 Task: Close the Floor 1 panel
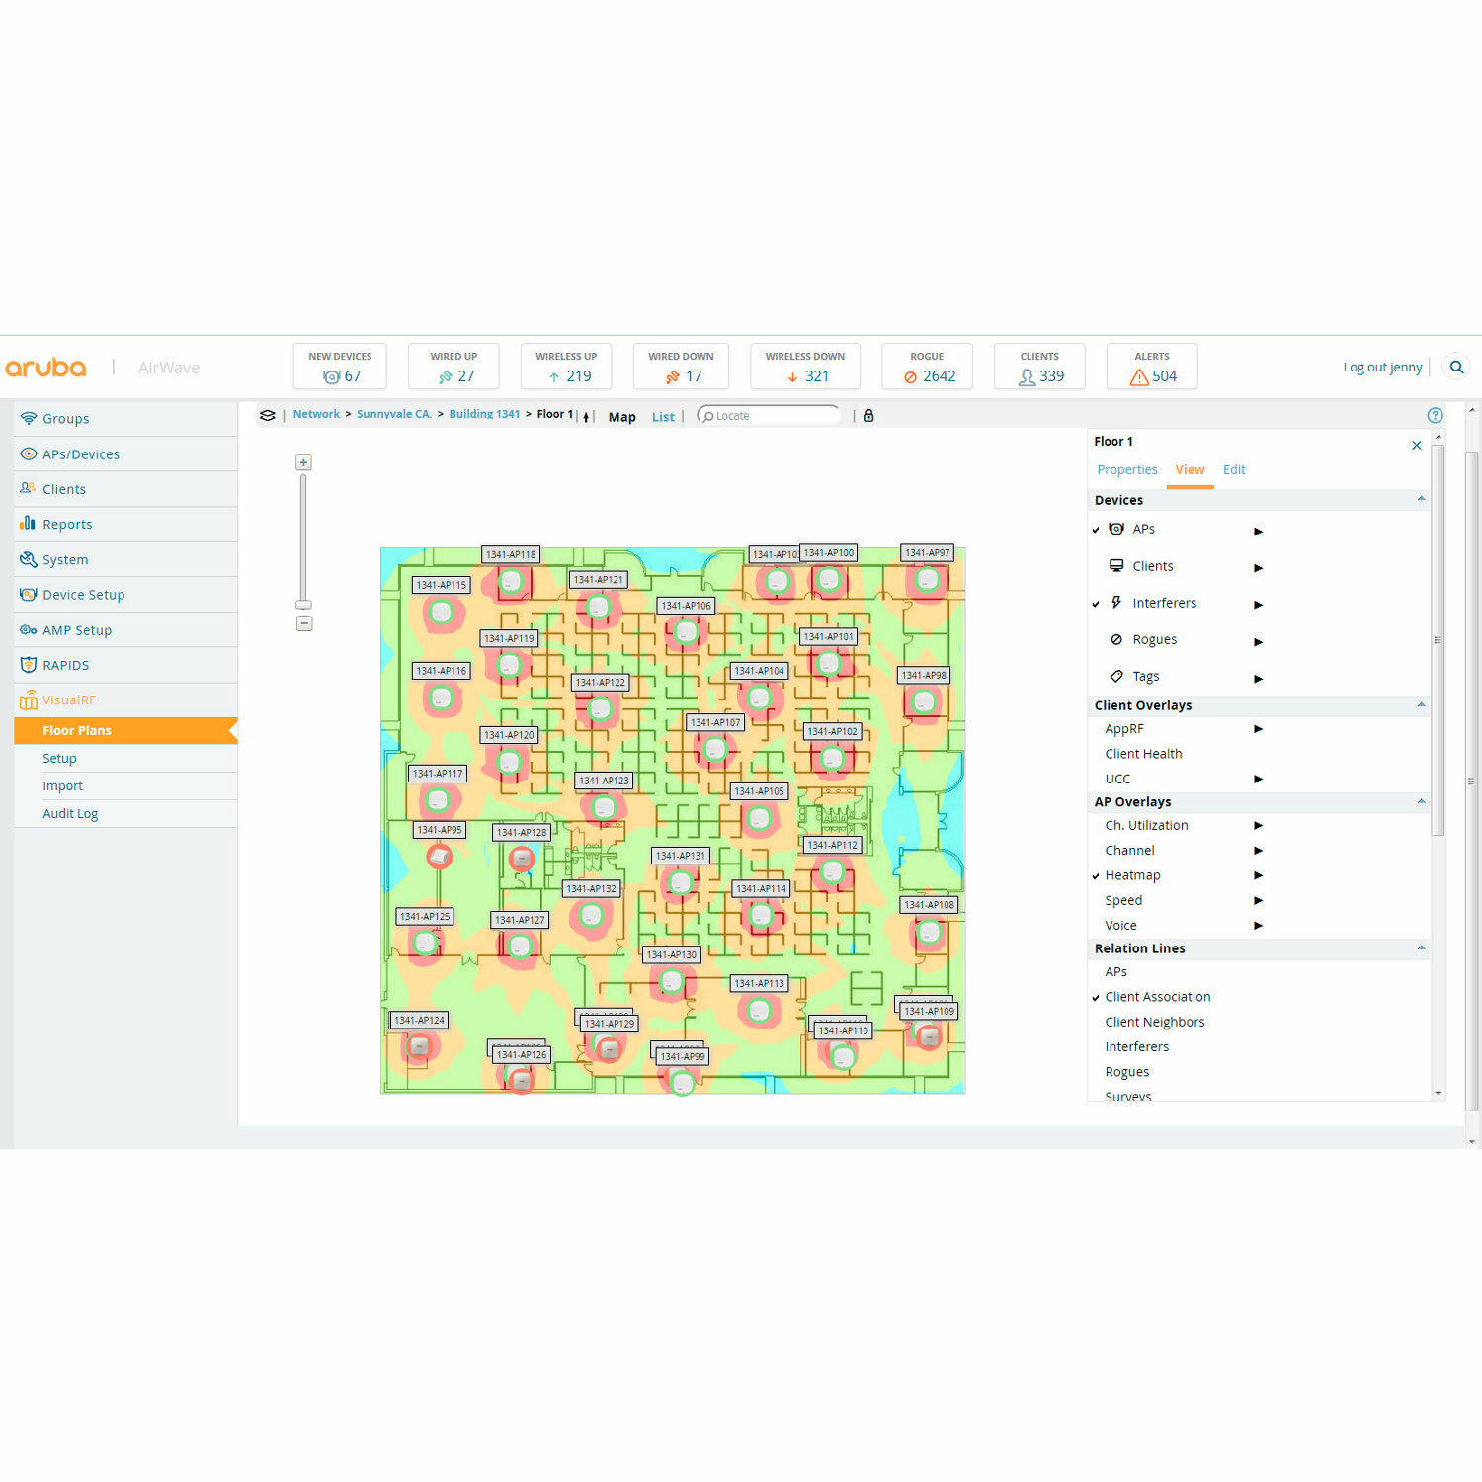pyautogui.click(x=1417, y=446)
